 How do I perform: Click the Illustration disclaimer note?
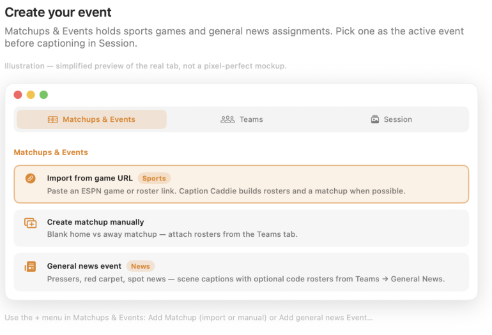146,66
